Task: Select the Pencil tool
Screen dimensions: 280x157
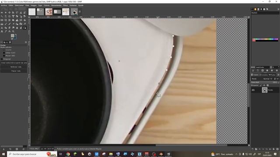Action: pyautogui.click(x=6, y=24)
